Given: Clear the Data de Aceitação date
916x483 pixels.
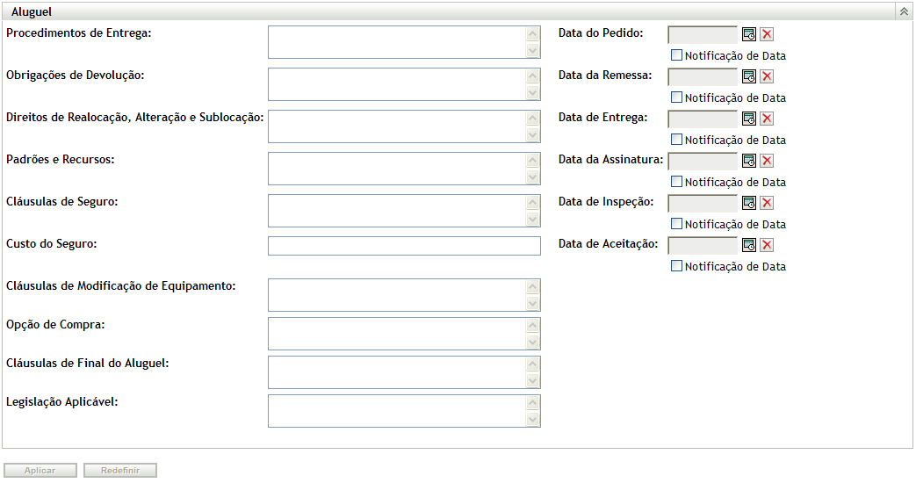Looking at the screenshot, I should pyautogui.click(x=767, y=245).
